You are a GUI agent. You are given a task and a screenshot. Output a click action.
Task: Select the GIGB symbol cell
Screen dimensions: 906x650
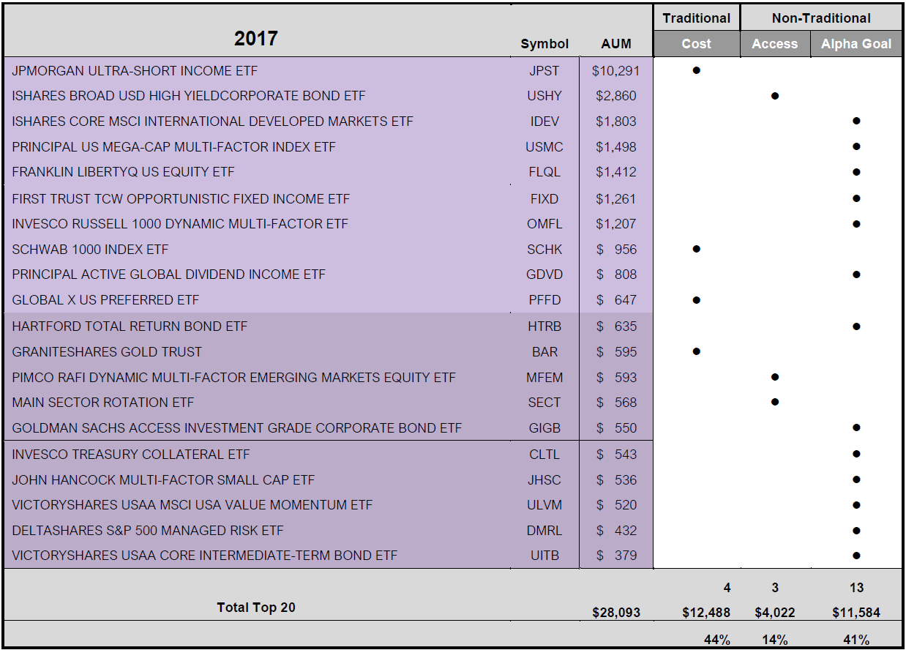click(544, 428)
